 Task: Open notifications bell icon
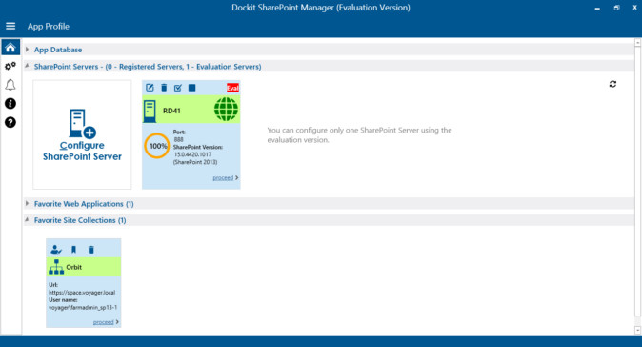(x=10, y=85)
